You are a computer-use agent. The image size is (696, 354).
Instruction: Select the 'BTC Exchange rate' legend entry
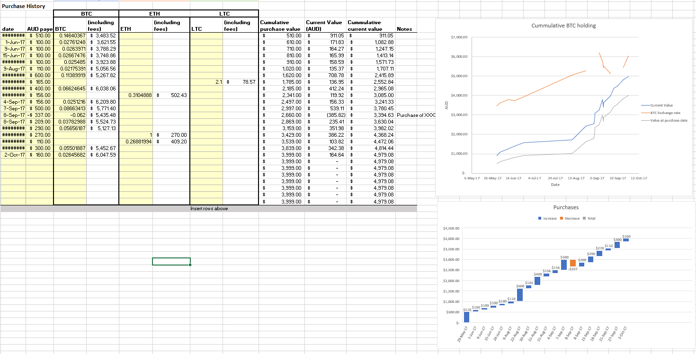[661, 113]
